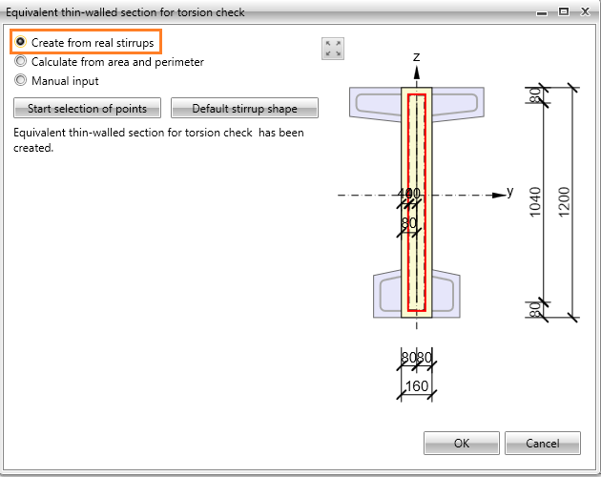This screenshot has width=601, height=477.
Task: Click Start selection of points
Action: [87, 108]
